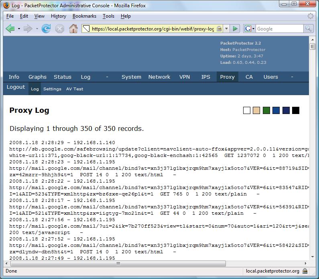Click the vertical scrollbar down arrow

click(x=312, y=257)
